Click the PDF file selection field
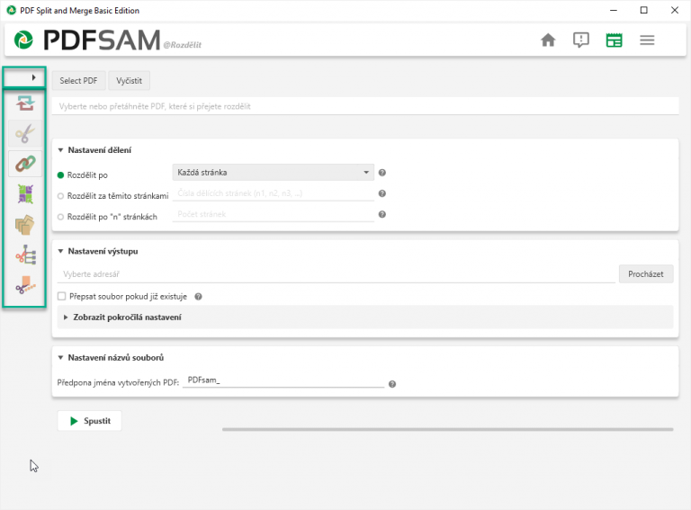Image resolution: width=691 pixels, height=510 pixels. (x=365, y=106)
